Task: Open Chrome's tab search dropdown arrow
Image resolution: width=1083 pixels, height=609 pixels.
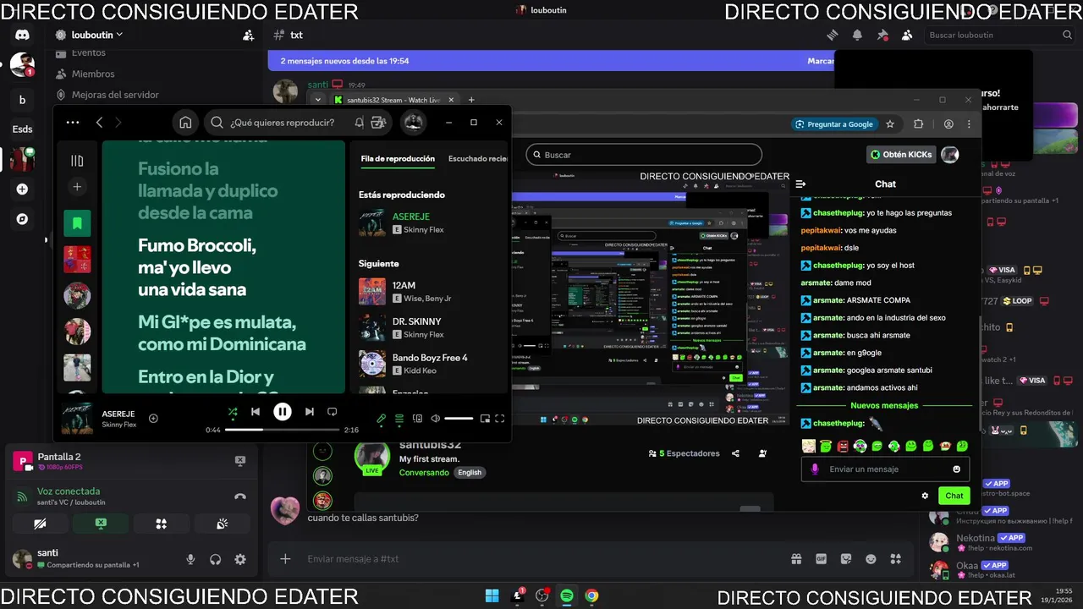Action: [x=318, y=100]
